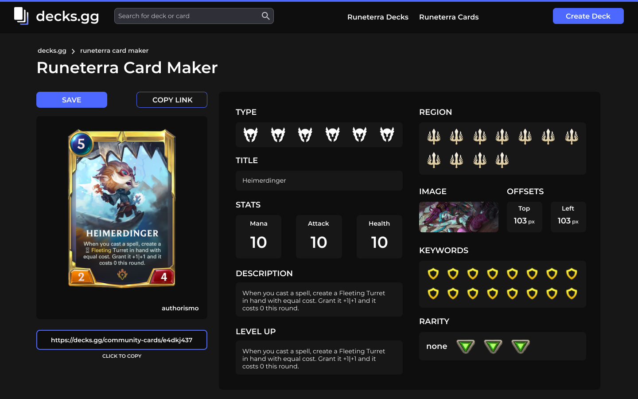Choose the last icon in the TYPE row
The height and width of the screenshot is (399, 638).
point(387,134)
